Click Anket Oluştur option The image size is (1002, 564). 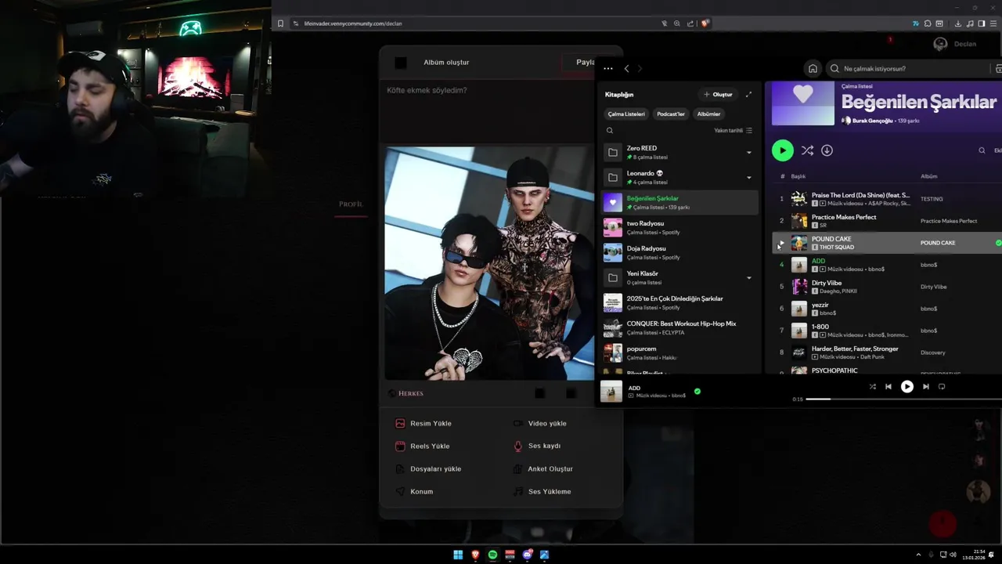[x=542, y=468]
